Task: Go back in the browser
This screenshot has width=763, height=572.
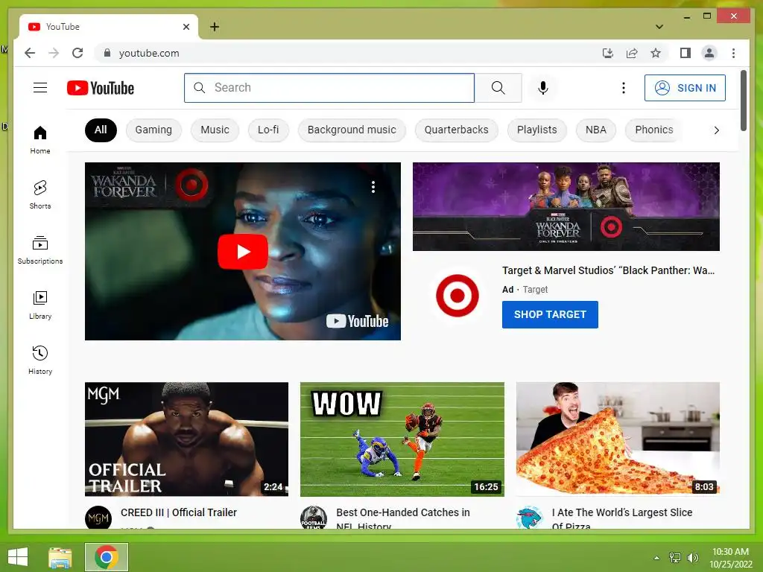Action: pos(30,53)
